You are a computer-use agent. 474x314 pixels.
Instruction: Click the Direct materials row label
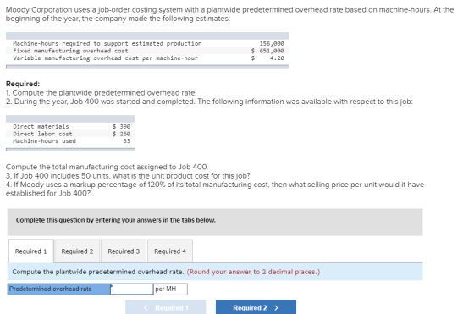click(x=41, y=126)
